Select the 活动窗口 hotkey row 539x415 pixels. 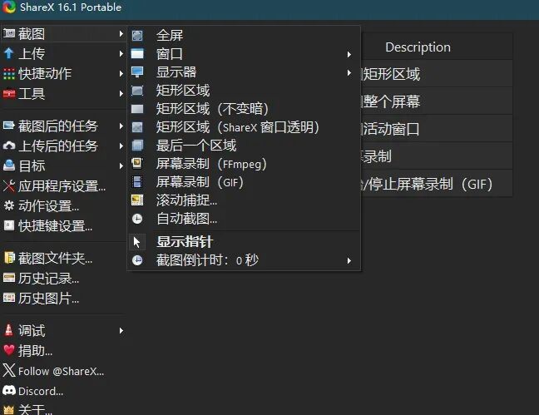[437, 129]
